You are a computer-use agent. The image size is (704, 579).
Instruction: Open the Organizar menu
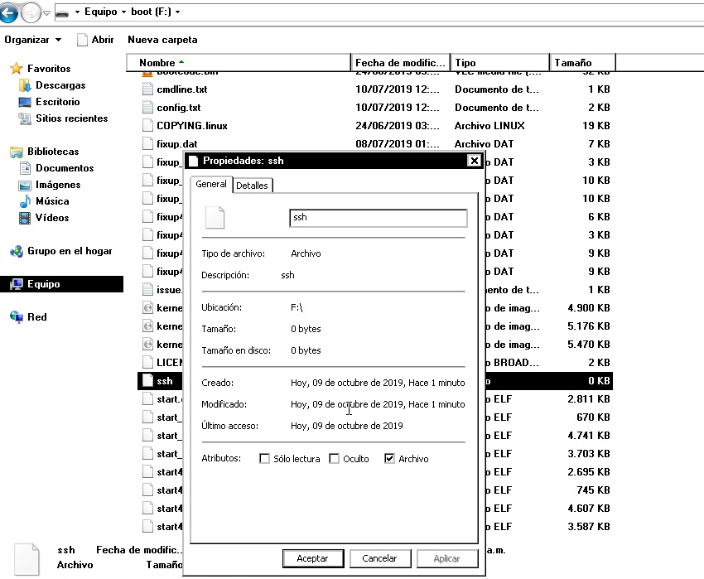[x=33, y=40]
